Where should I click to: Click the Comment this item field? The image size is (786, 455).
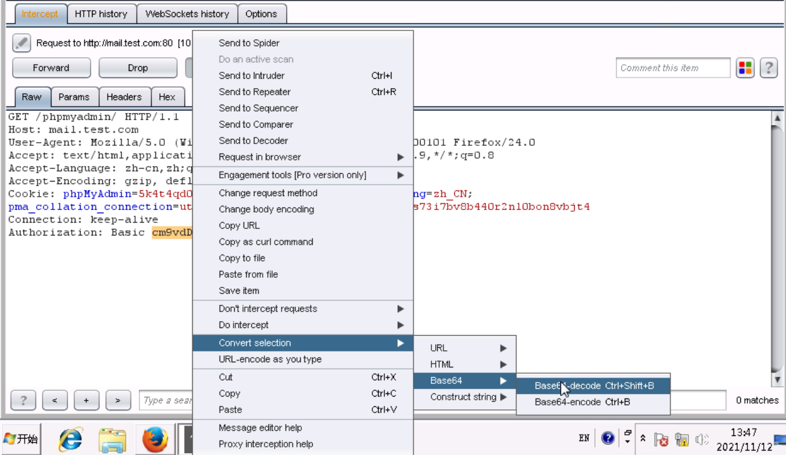673,68
